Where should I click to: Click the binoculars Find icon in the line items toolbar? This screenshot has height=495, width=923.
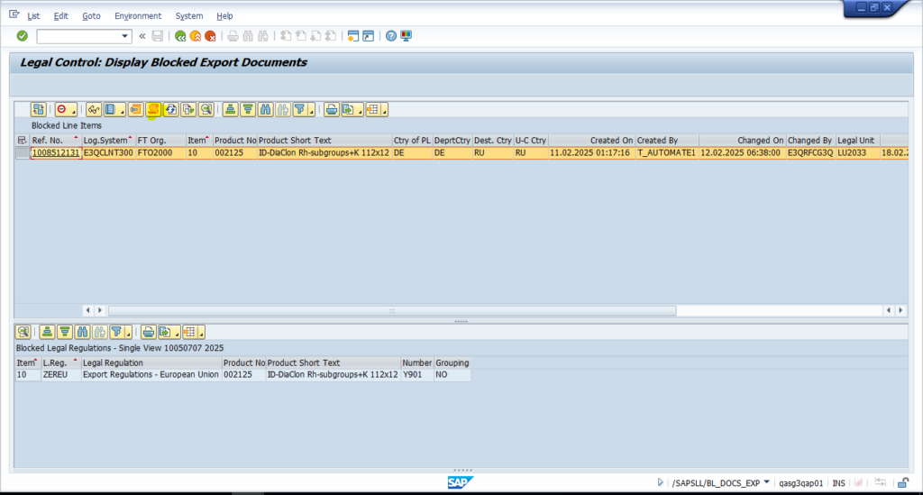(266, 109)
